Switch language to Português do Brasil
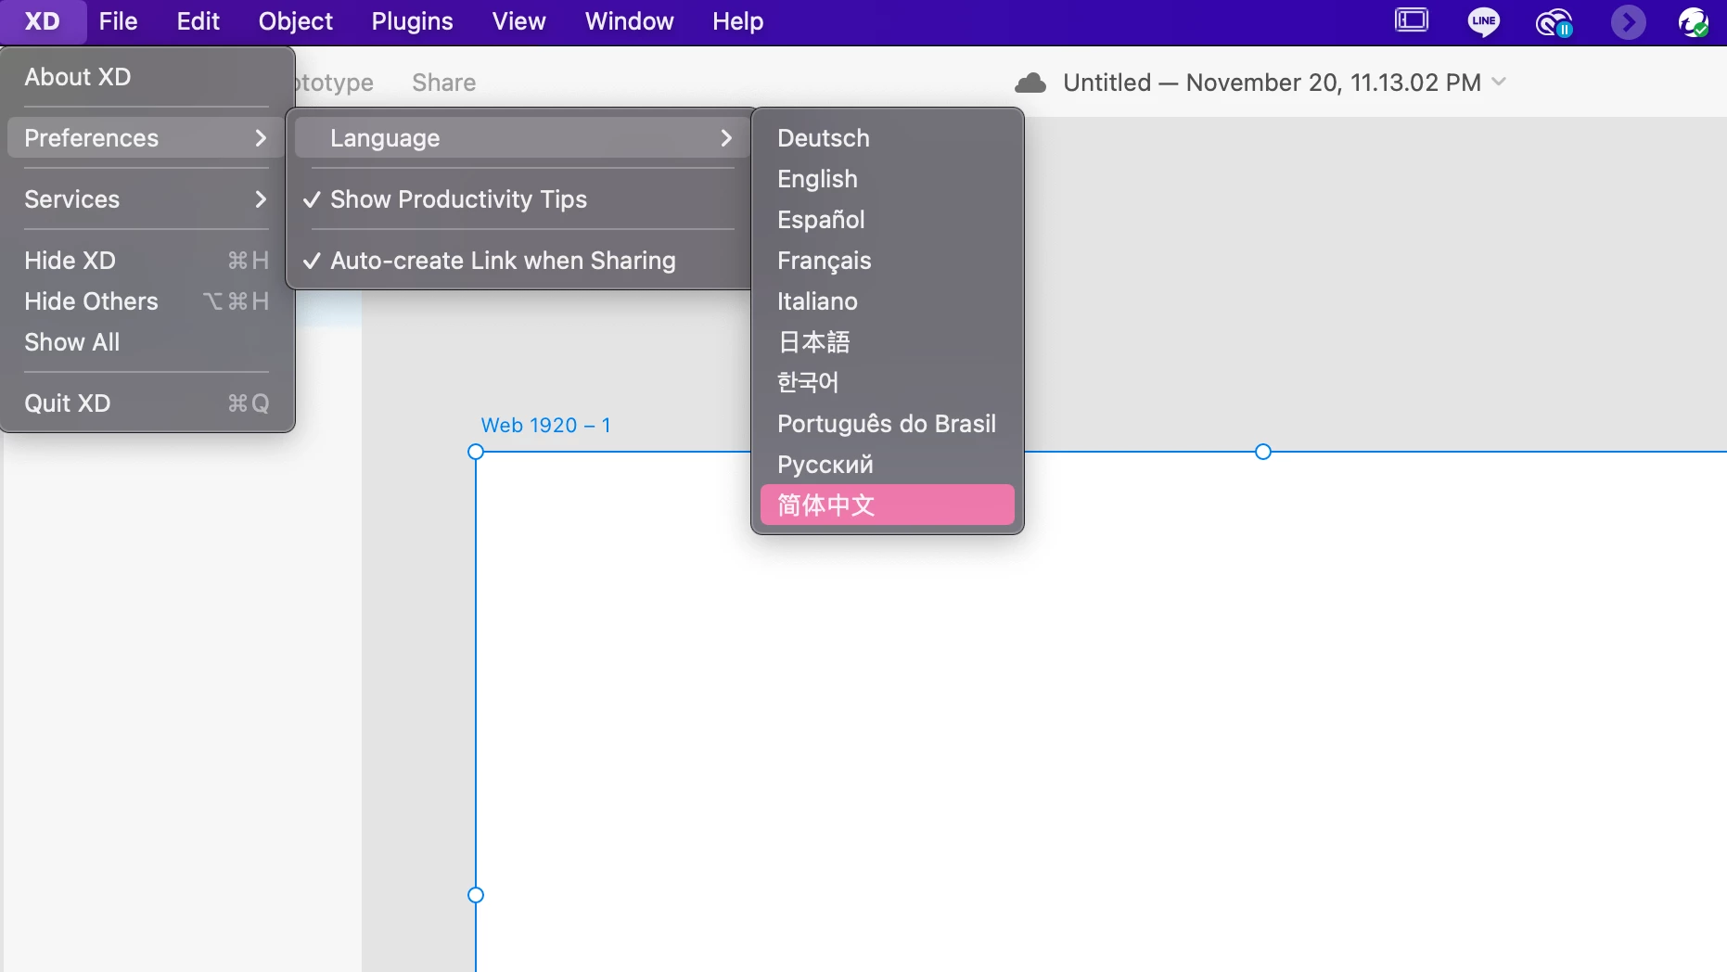This screenshot has width=1727, height=972. [888, 424]
